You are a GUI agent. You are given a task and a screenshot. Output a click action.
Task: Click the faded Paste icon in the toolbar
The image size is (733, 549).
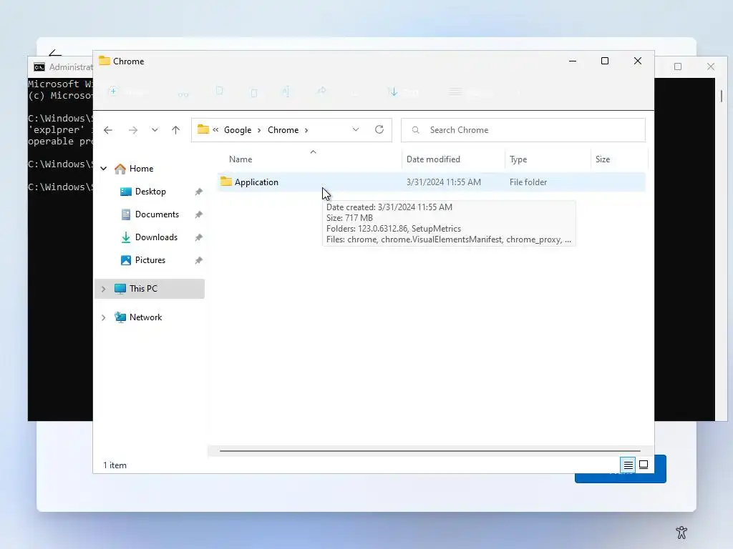(254, 92)
